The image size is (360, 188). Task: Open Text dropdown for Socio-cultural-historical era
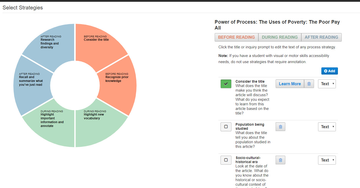[x=327, y=160]
